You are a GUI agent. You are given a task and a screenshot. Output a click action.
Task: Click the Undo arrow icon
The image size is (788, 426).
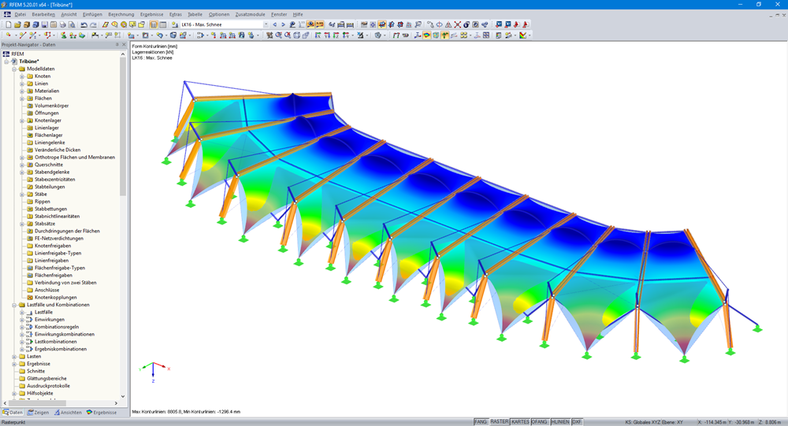(x=84, y=24)
